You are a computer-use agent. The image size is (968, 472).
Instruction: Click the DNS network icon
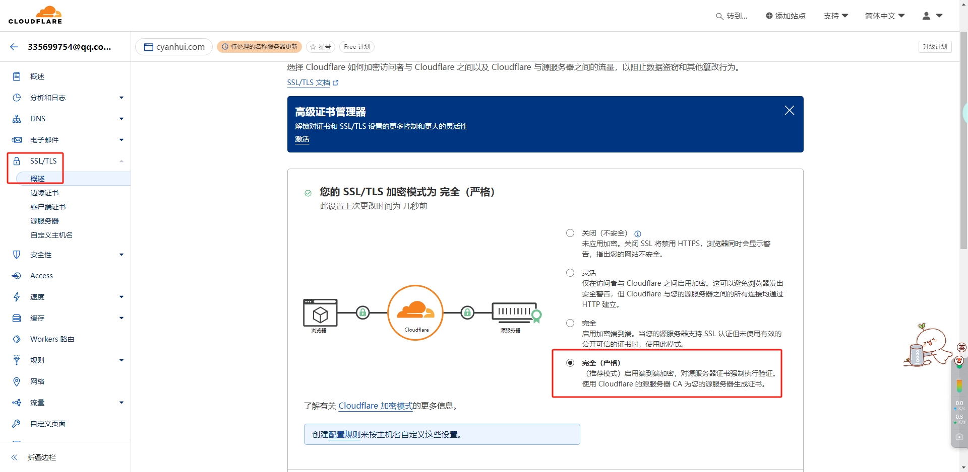tap(17, 119)
